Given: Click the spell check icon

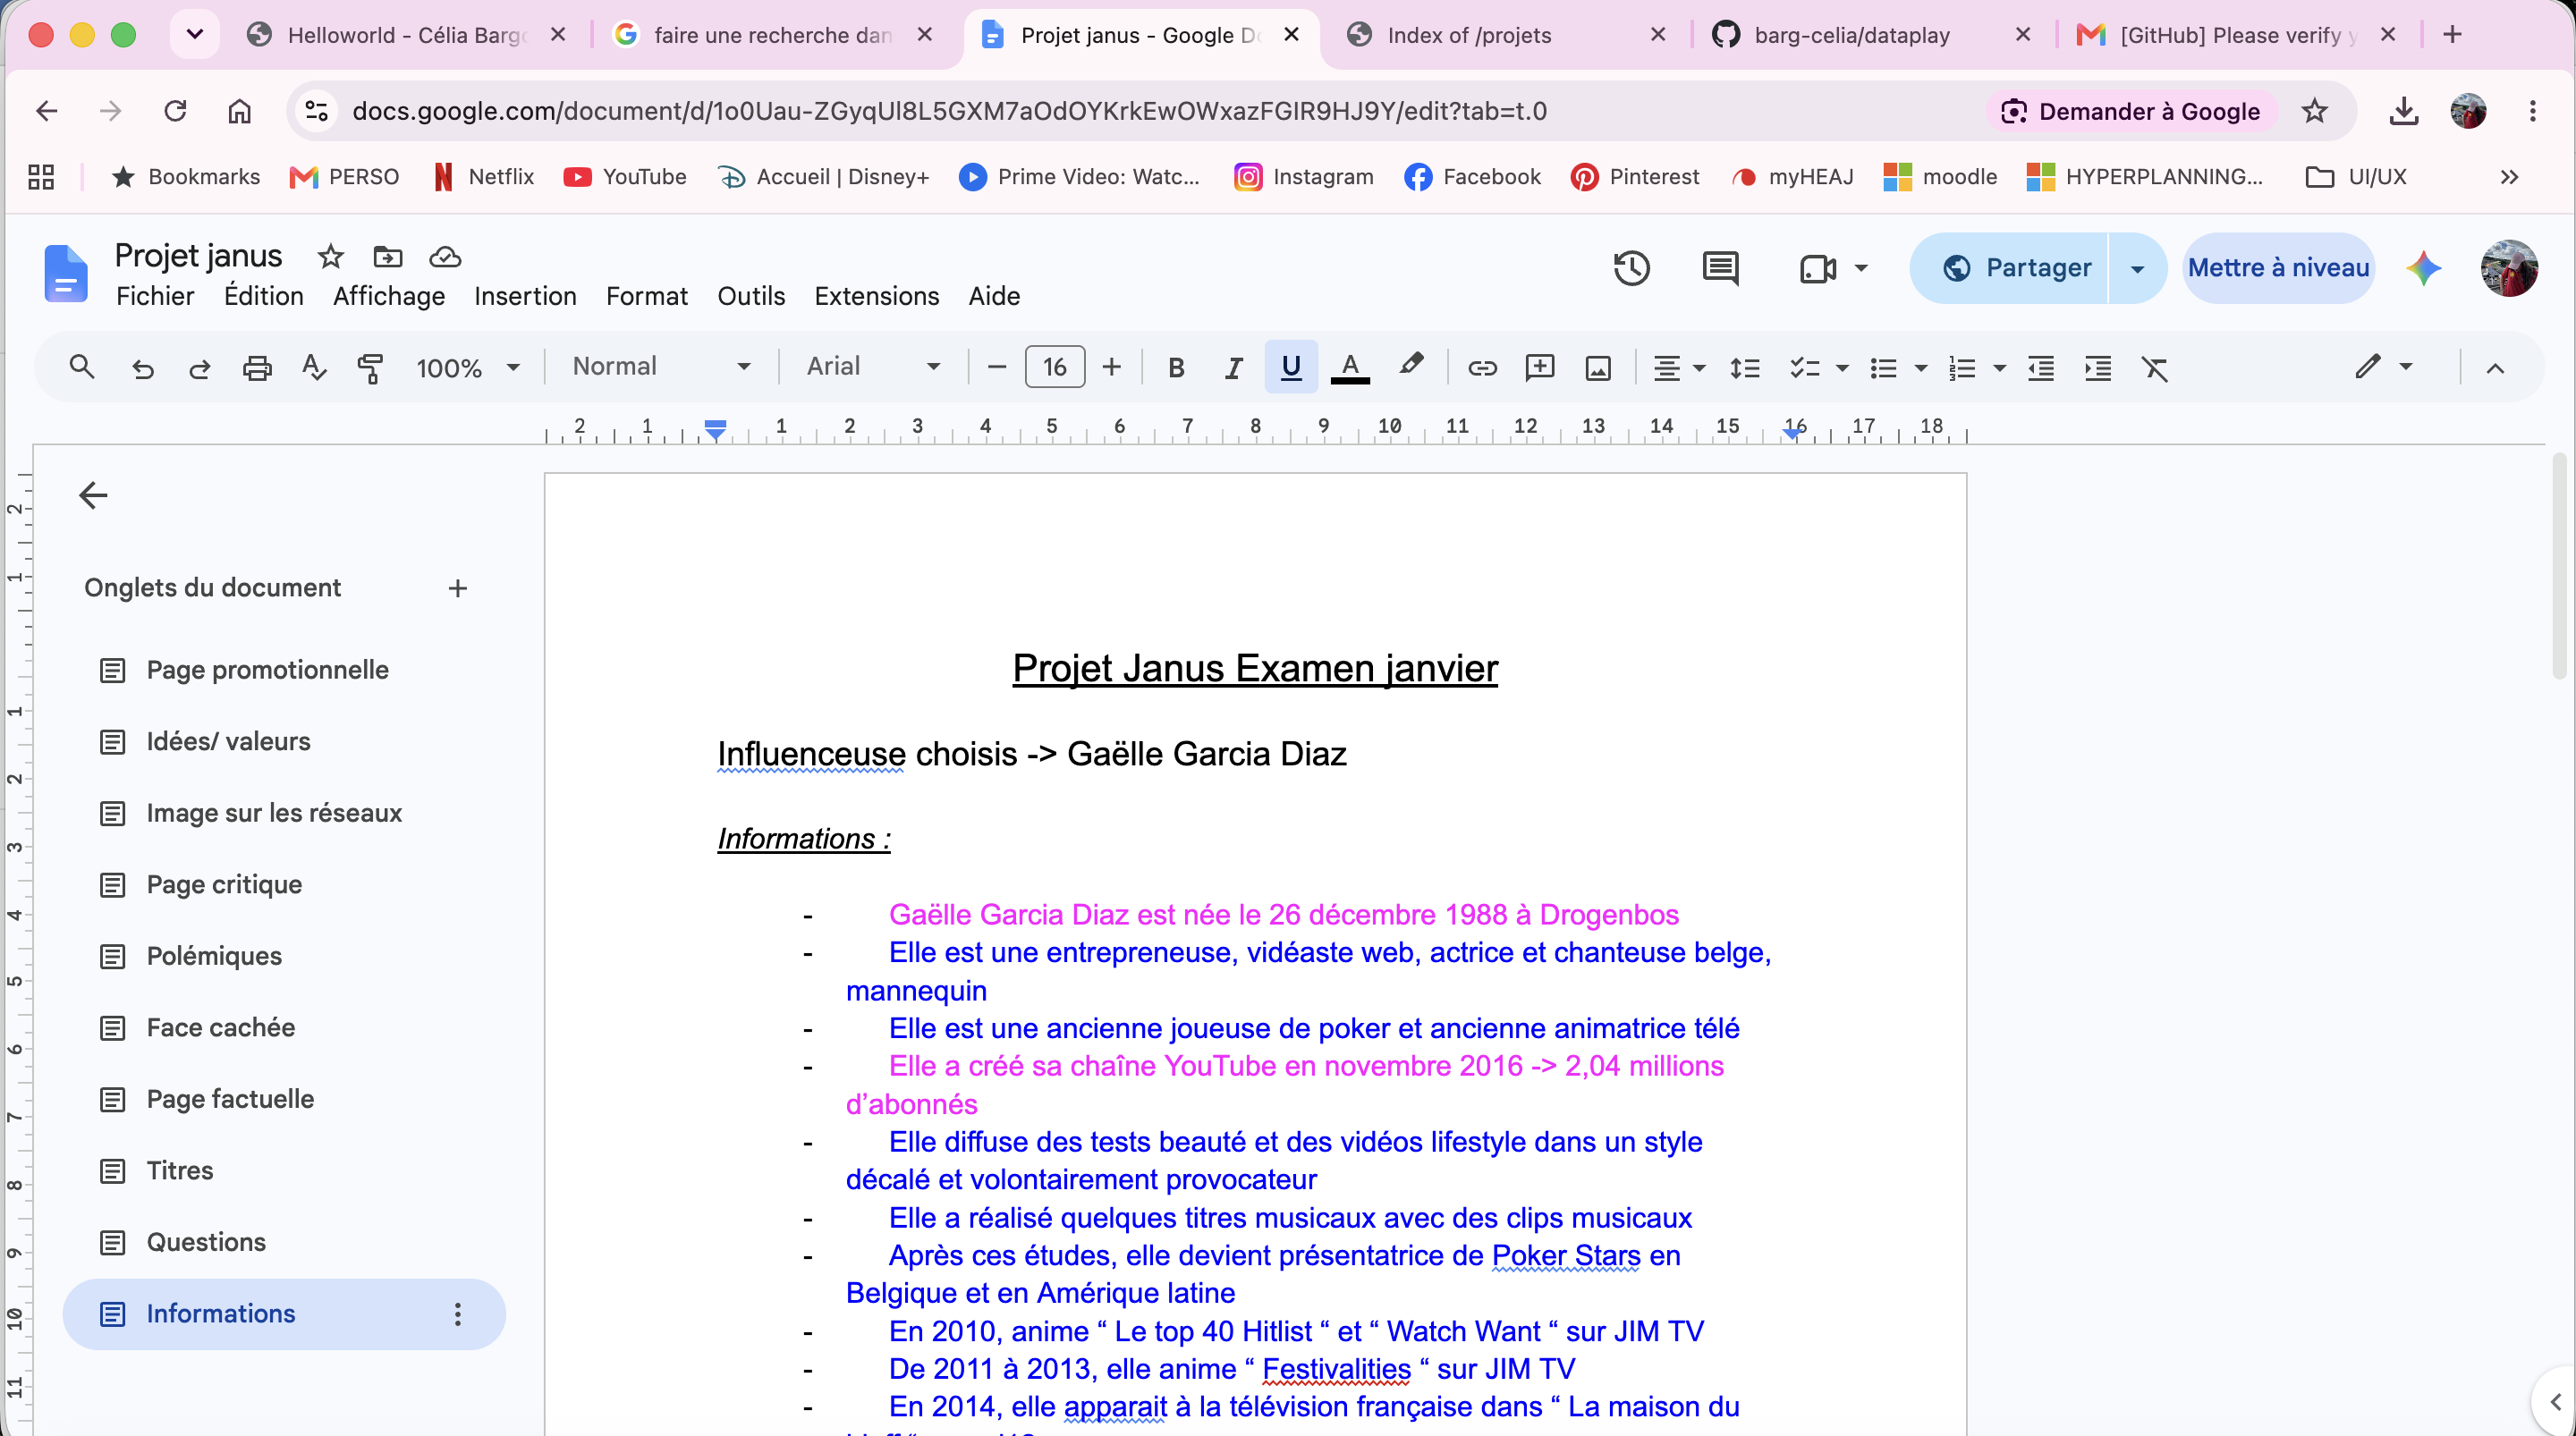Looking at the screenshot, I should (x=314, y=368).
